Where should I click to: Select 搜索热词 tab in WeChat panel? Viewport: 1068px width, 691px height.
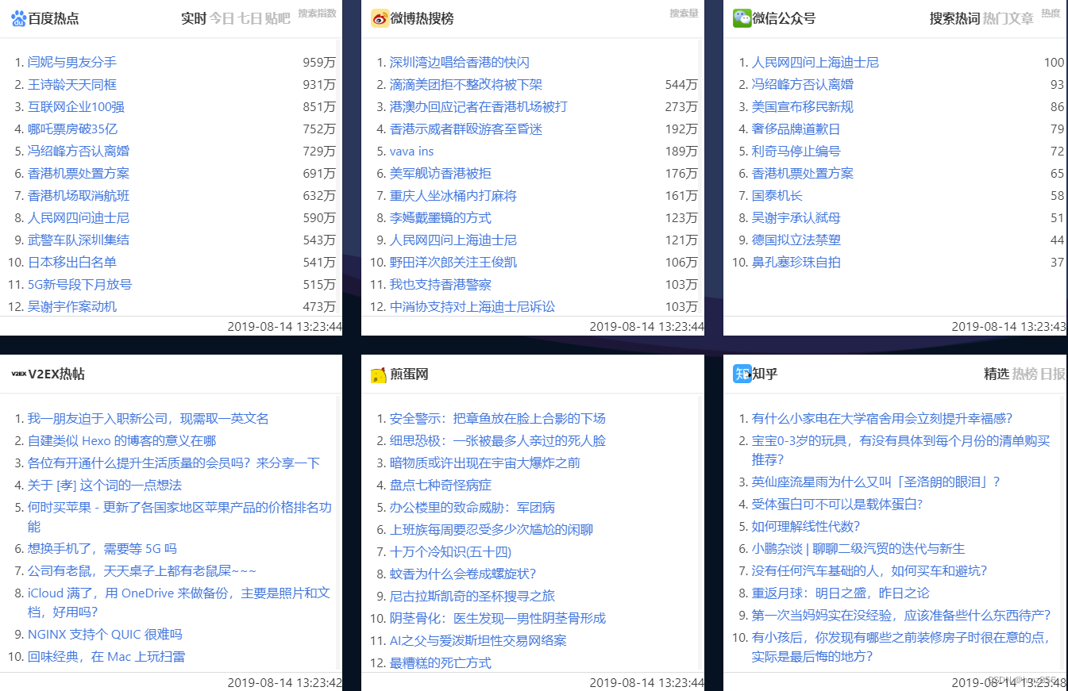pos(954,18)
